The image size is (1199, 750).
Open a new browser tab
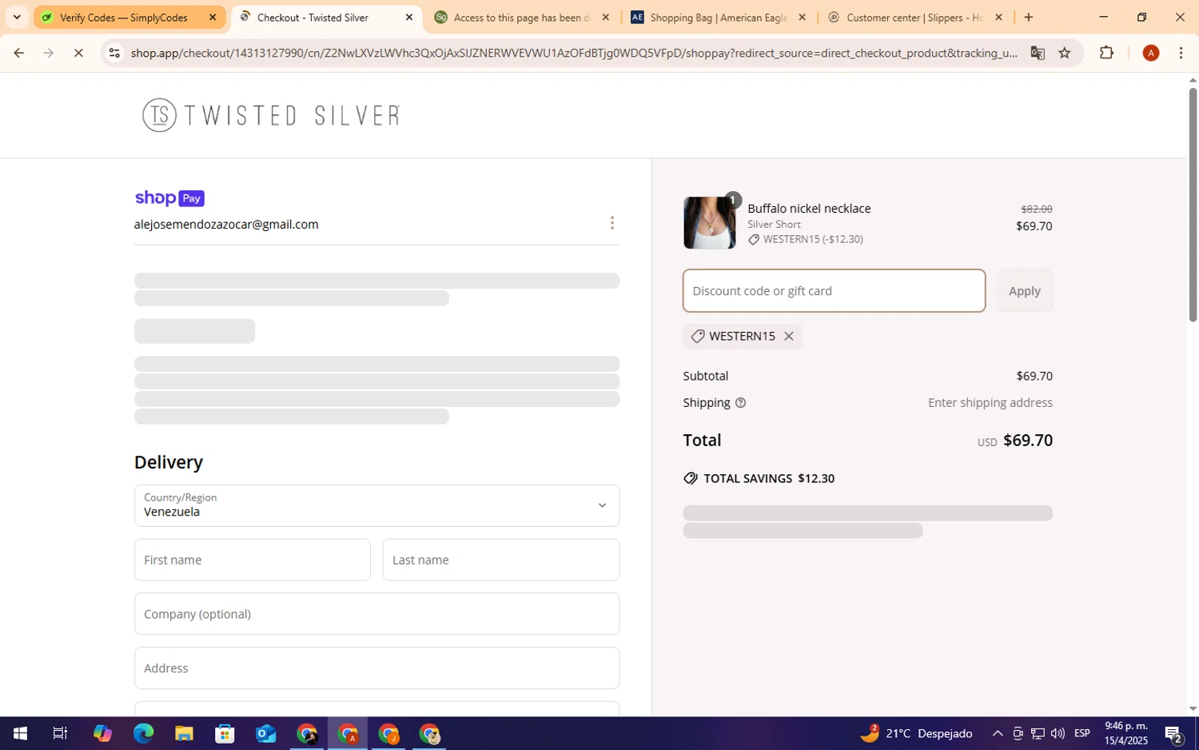(x=1029, y=18)
